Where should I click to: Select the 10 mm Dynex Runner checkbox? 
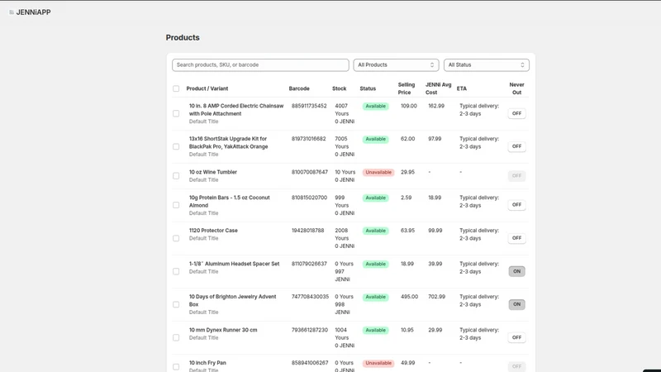[176, 337]
